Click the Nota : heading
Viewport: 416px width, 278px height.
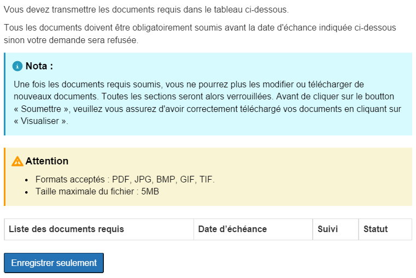point(39,66)
